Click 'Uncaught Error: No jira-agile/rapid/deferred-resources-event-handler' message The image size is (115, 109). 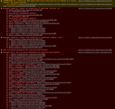pyautogui.click(x=31, y=52)
